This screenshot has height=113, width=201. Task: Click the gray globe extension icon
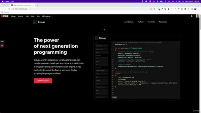pyautogui.click(x=165, y=9)
